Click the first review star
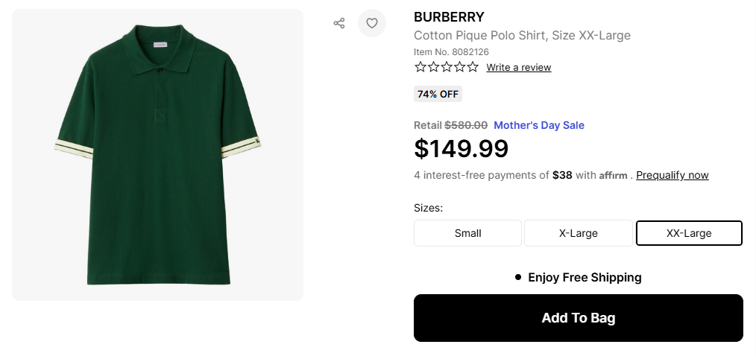This screenshot has height=356, width=756. (420, 67)
